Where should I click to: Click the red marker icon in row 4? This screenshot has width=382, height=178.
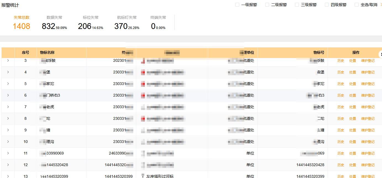coord(143,72)
